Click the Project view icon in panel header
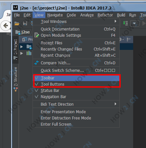The width and height of the screenshot is (146, 148). (25, 39)
